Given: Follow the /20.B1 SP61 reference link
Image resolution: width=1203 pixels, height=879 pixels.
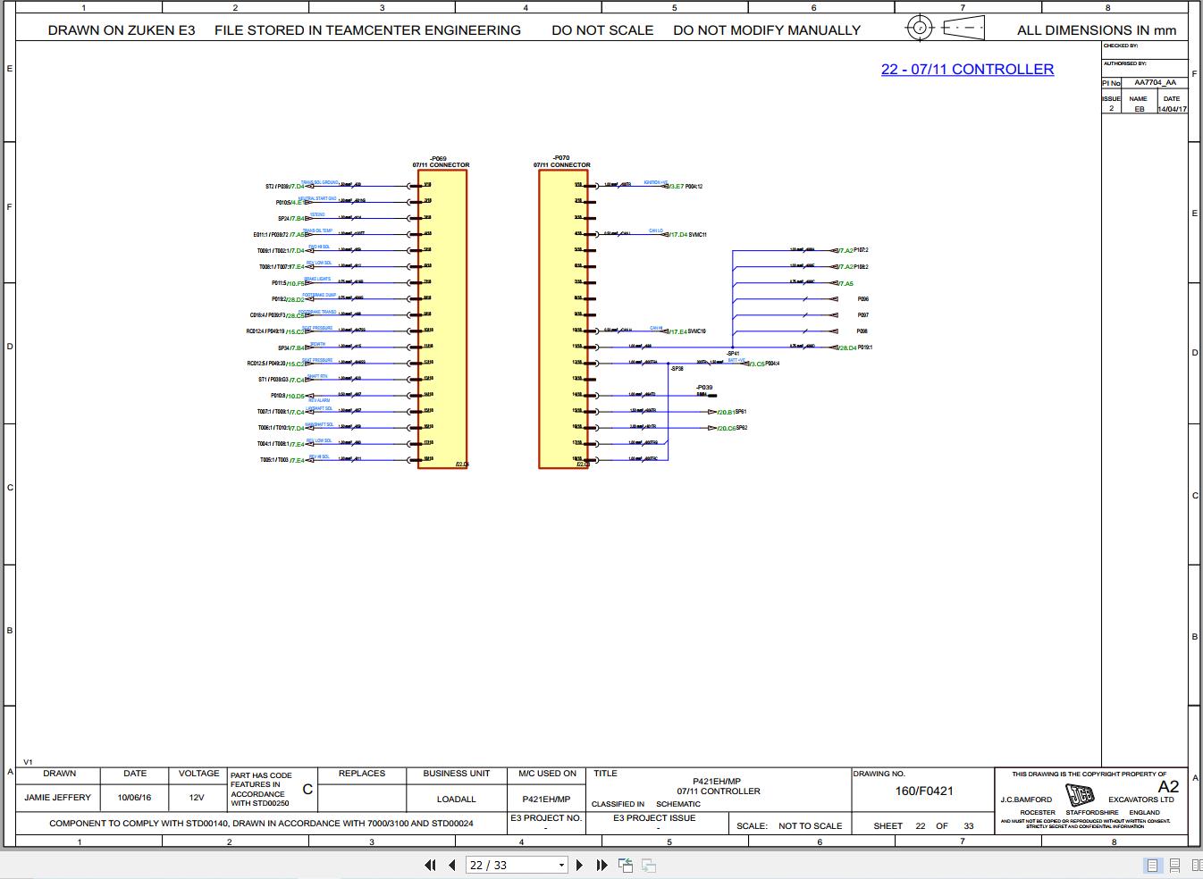Looking at the screenshot, I should (725, 412).
